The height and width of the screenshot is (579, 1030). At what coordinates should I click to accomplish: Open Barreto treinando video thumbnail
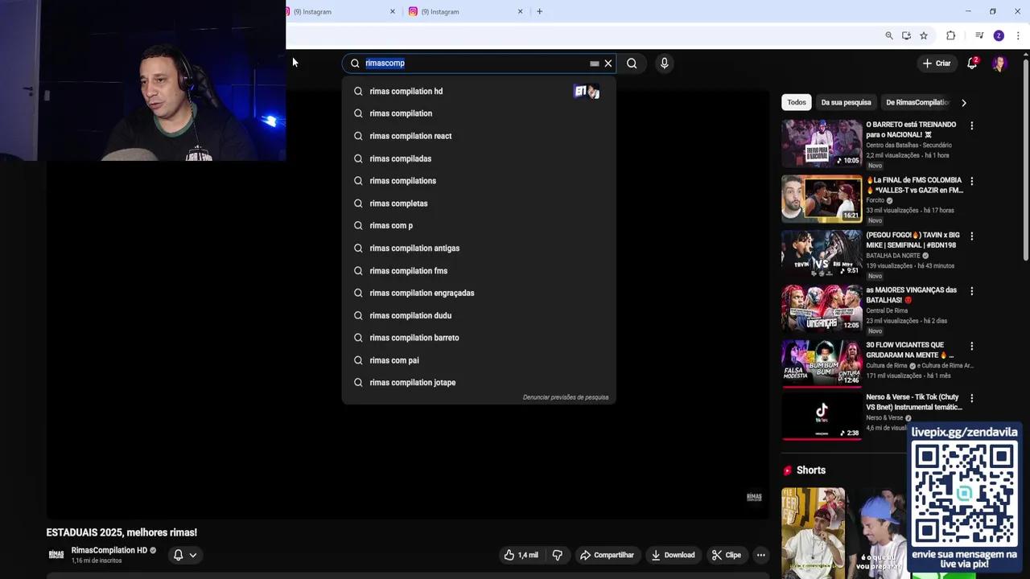822,143
